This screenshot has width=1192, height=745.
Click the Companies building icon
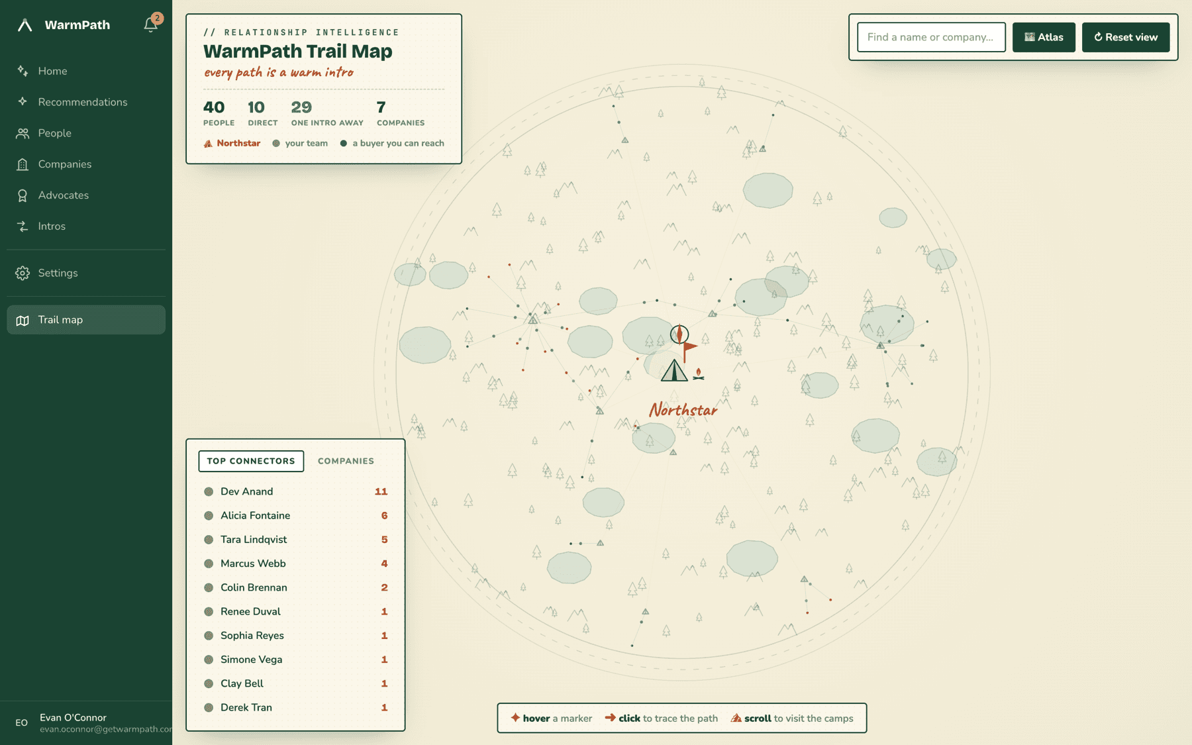click(x=23, y=164)
